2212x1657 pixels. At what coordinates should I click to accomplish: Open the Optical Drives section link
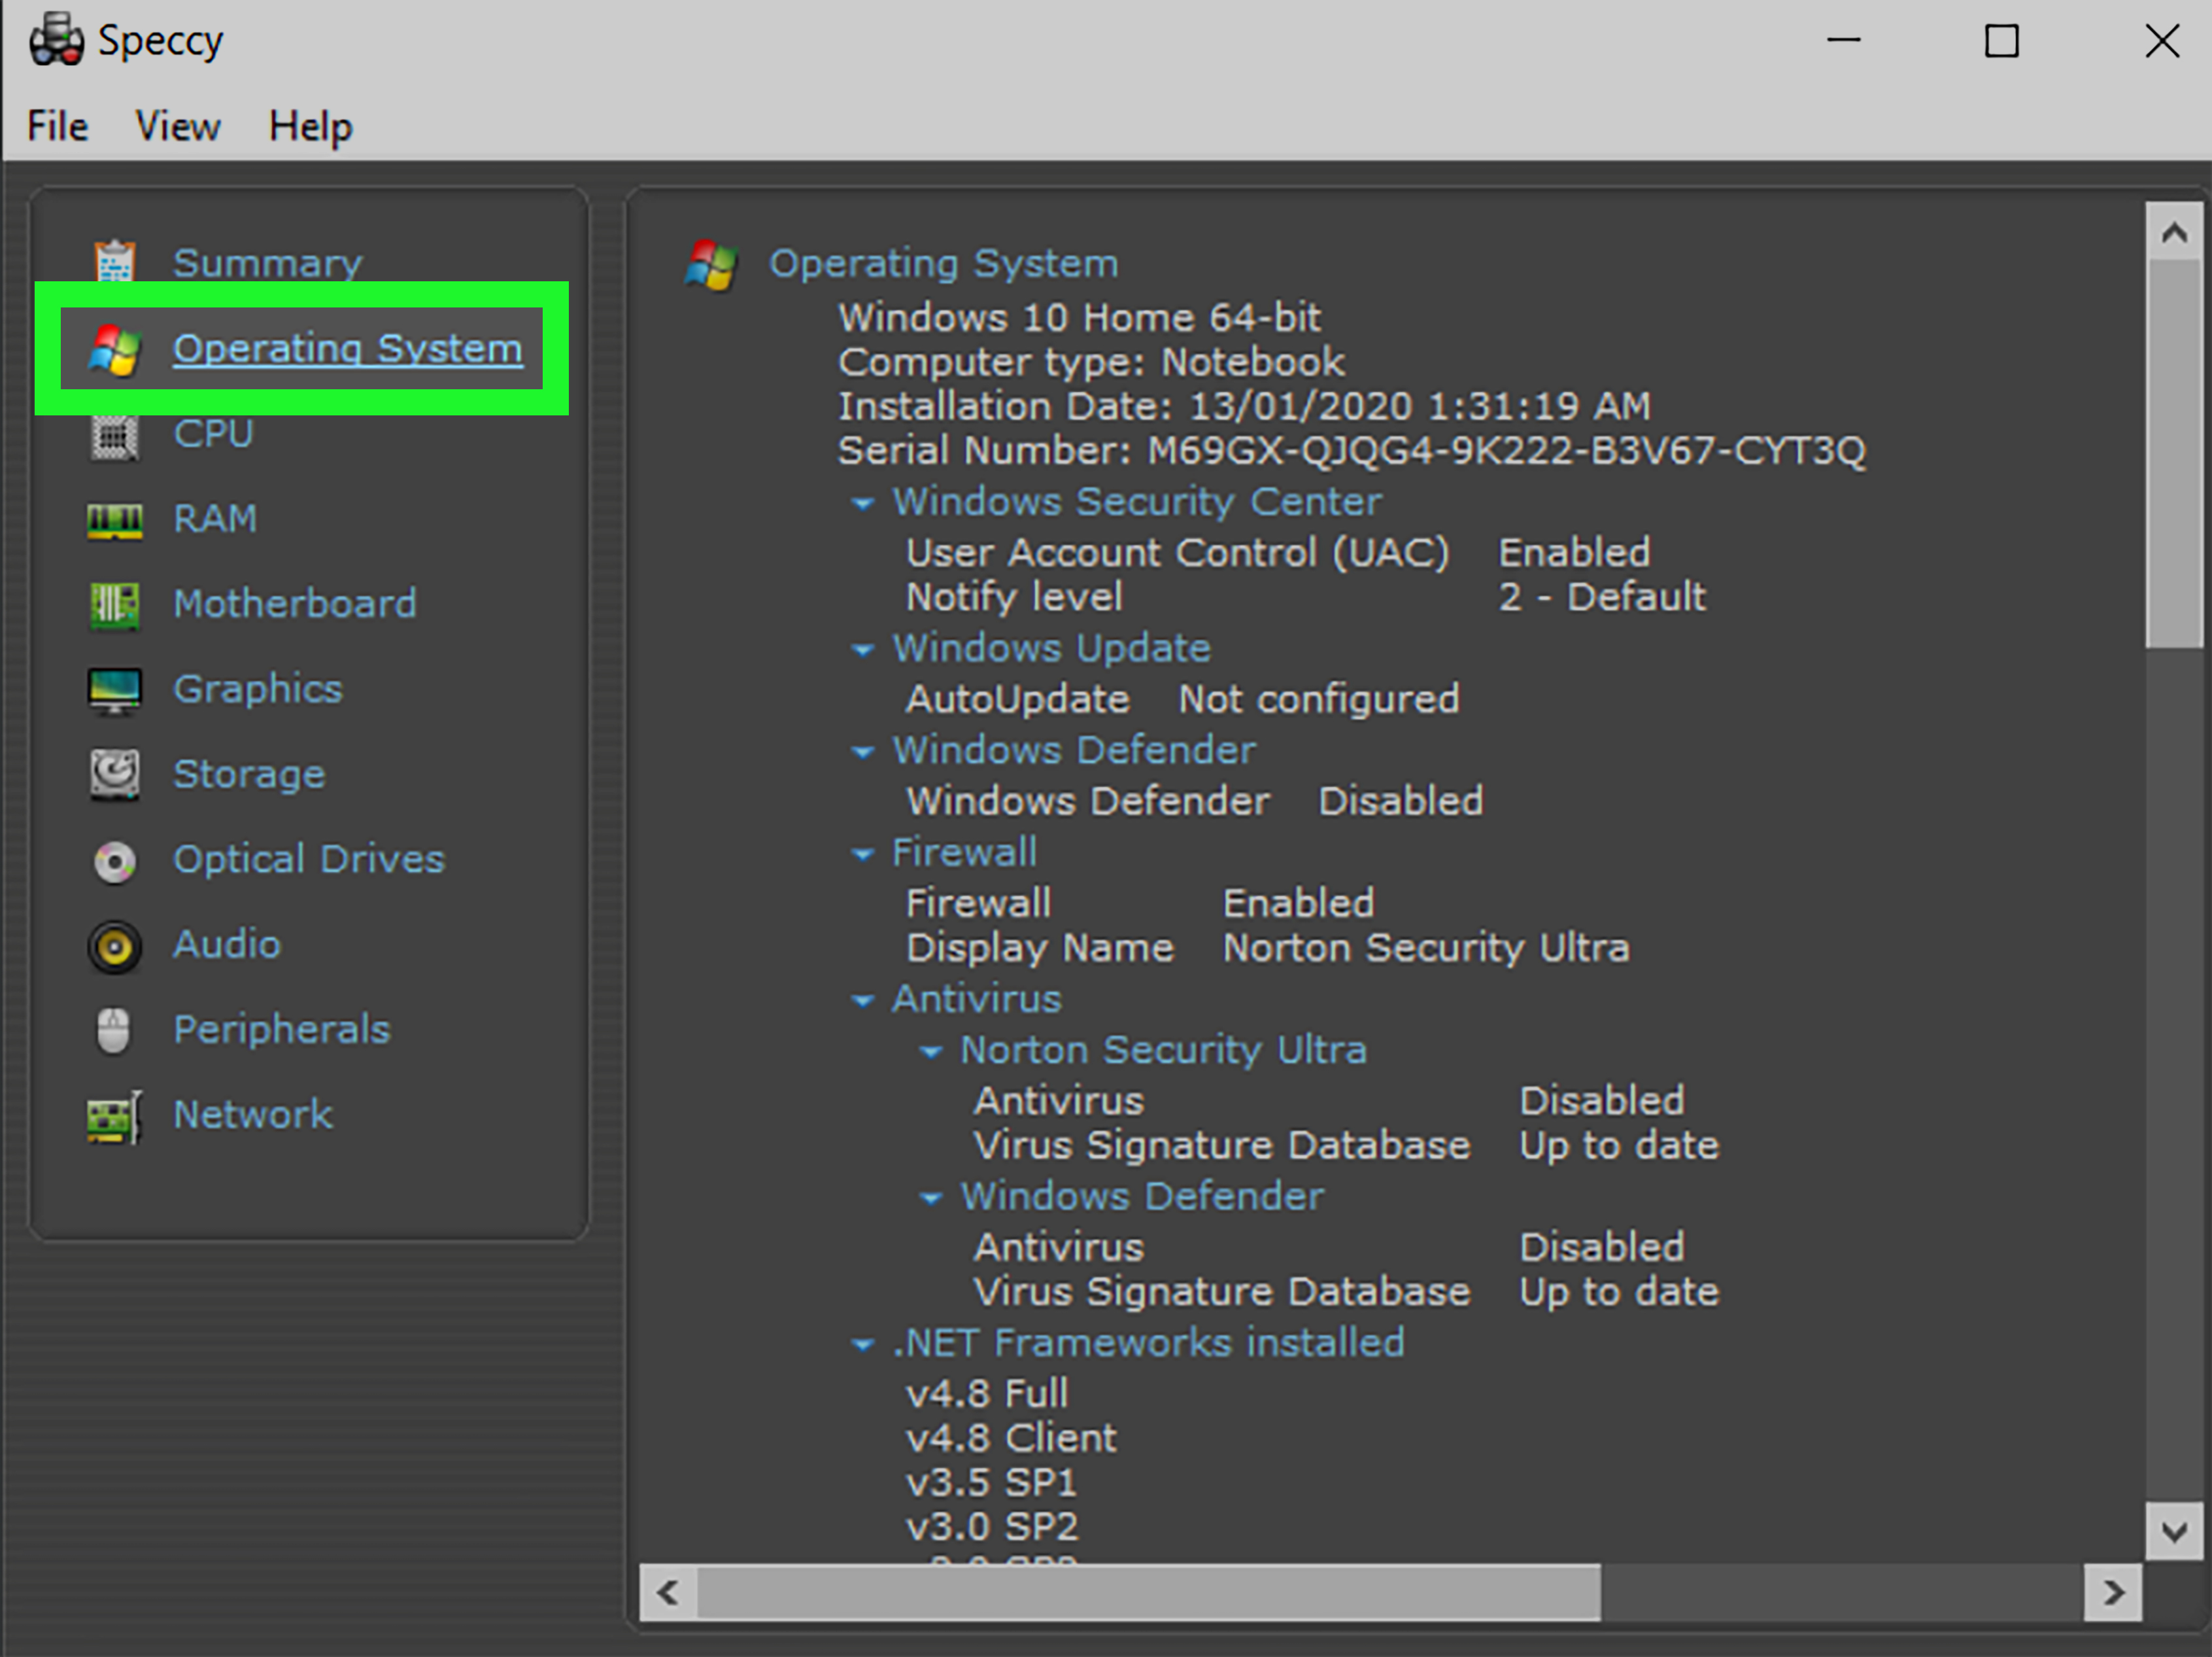[309, 860]
